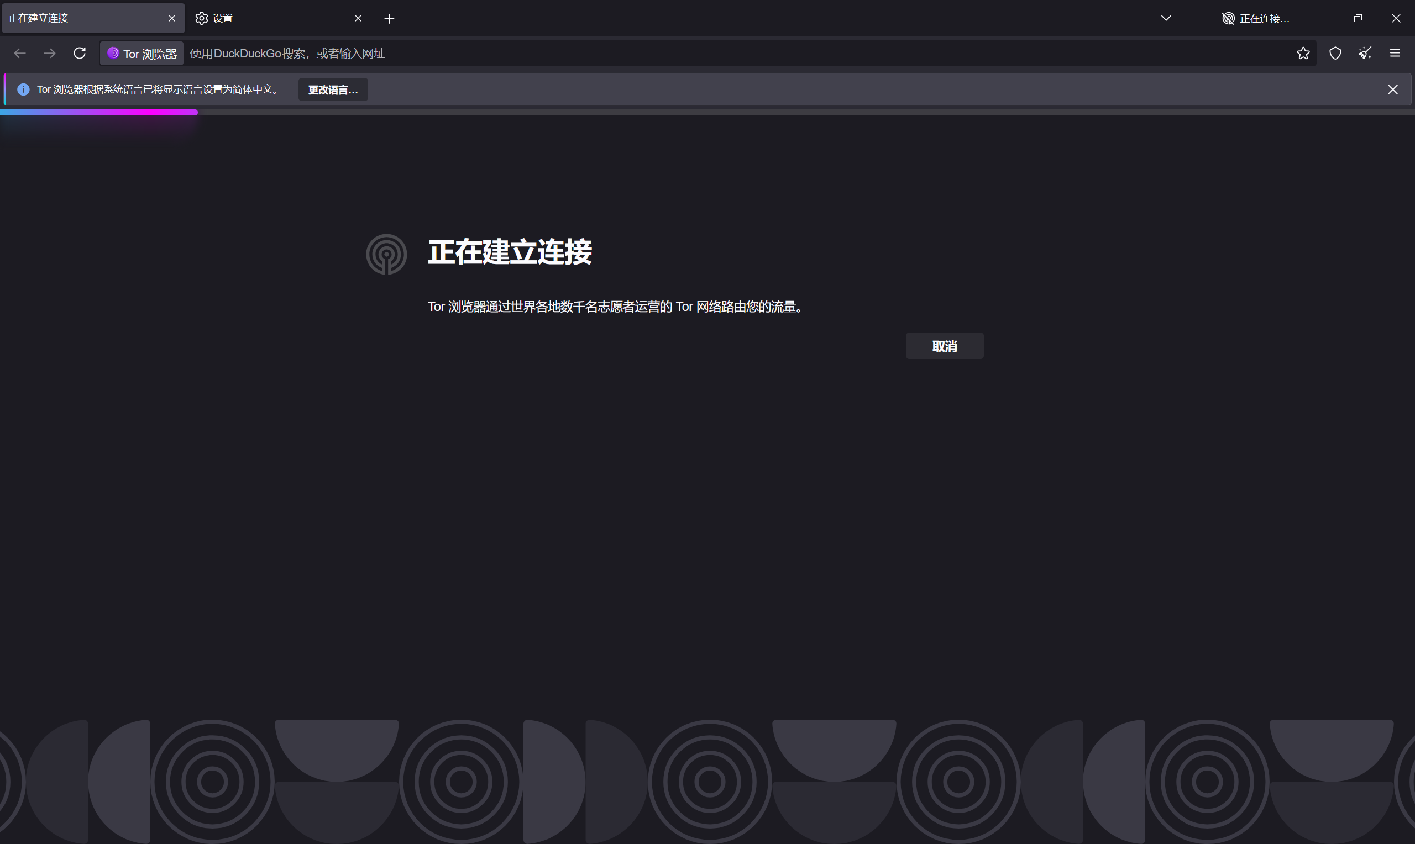Screen dimensions: 1415x844
Task: Open a new tab with plus button
Action: (389, 19)
